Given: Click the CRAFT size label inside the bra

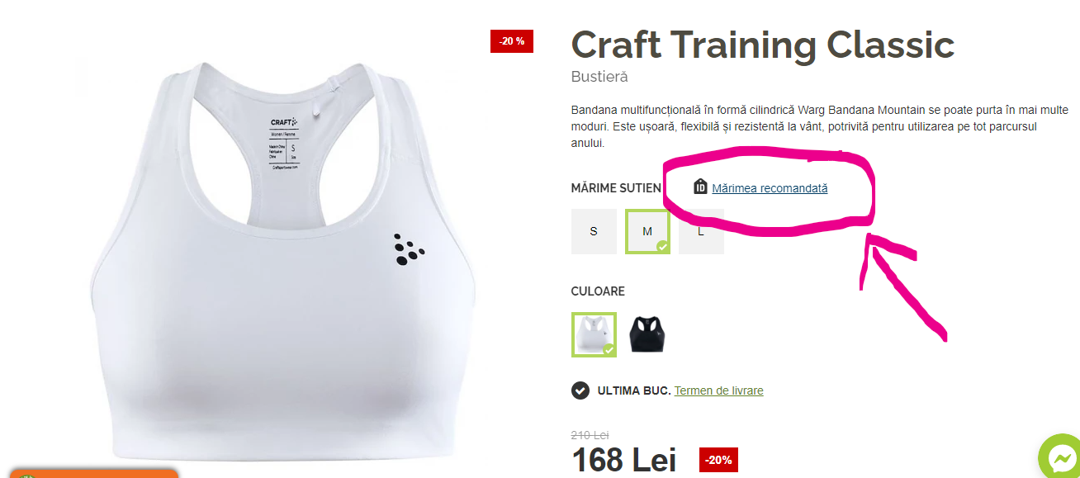Looking at the screenshot, I should tap(283, 140).
